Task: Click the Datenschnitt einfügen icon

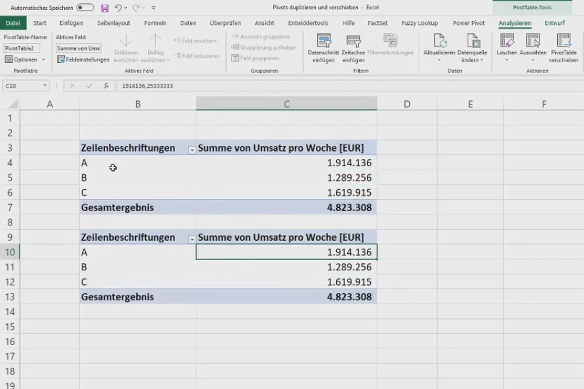Action: click(x=324, y=41)
